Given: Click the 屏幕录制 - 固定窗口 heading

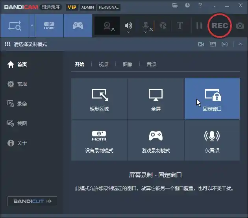Looking at the screenshot, I should (x=155, y=175).
